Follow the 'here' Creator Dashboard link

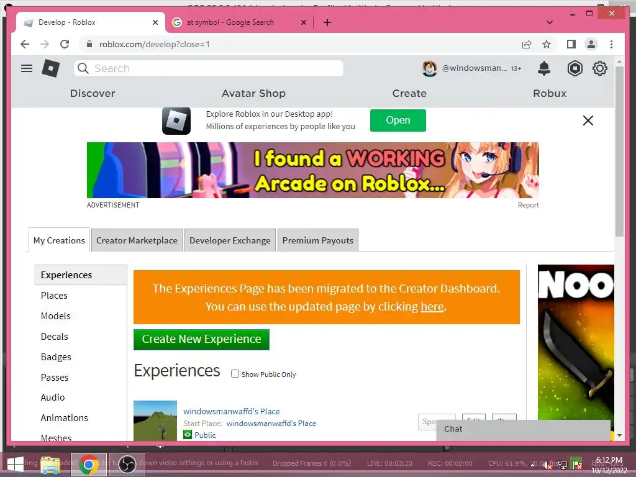point(432,306)
